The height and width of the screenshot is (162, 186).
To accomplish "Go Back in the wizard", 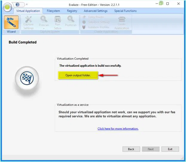I will [x=131, y=149].
